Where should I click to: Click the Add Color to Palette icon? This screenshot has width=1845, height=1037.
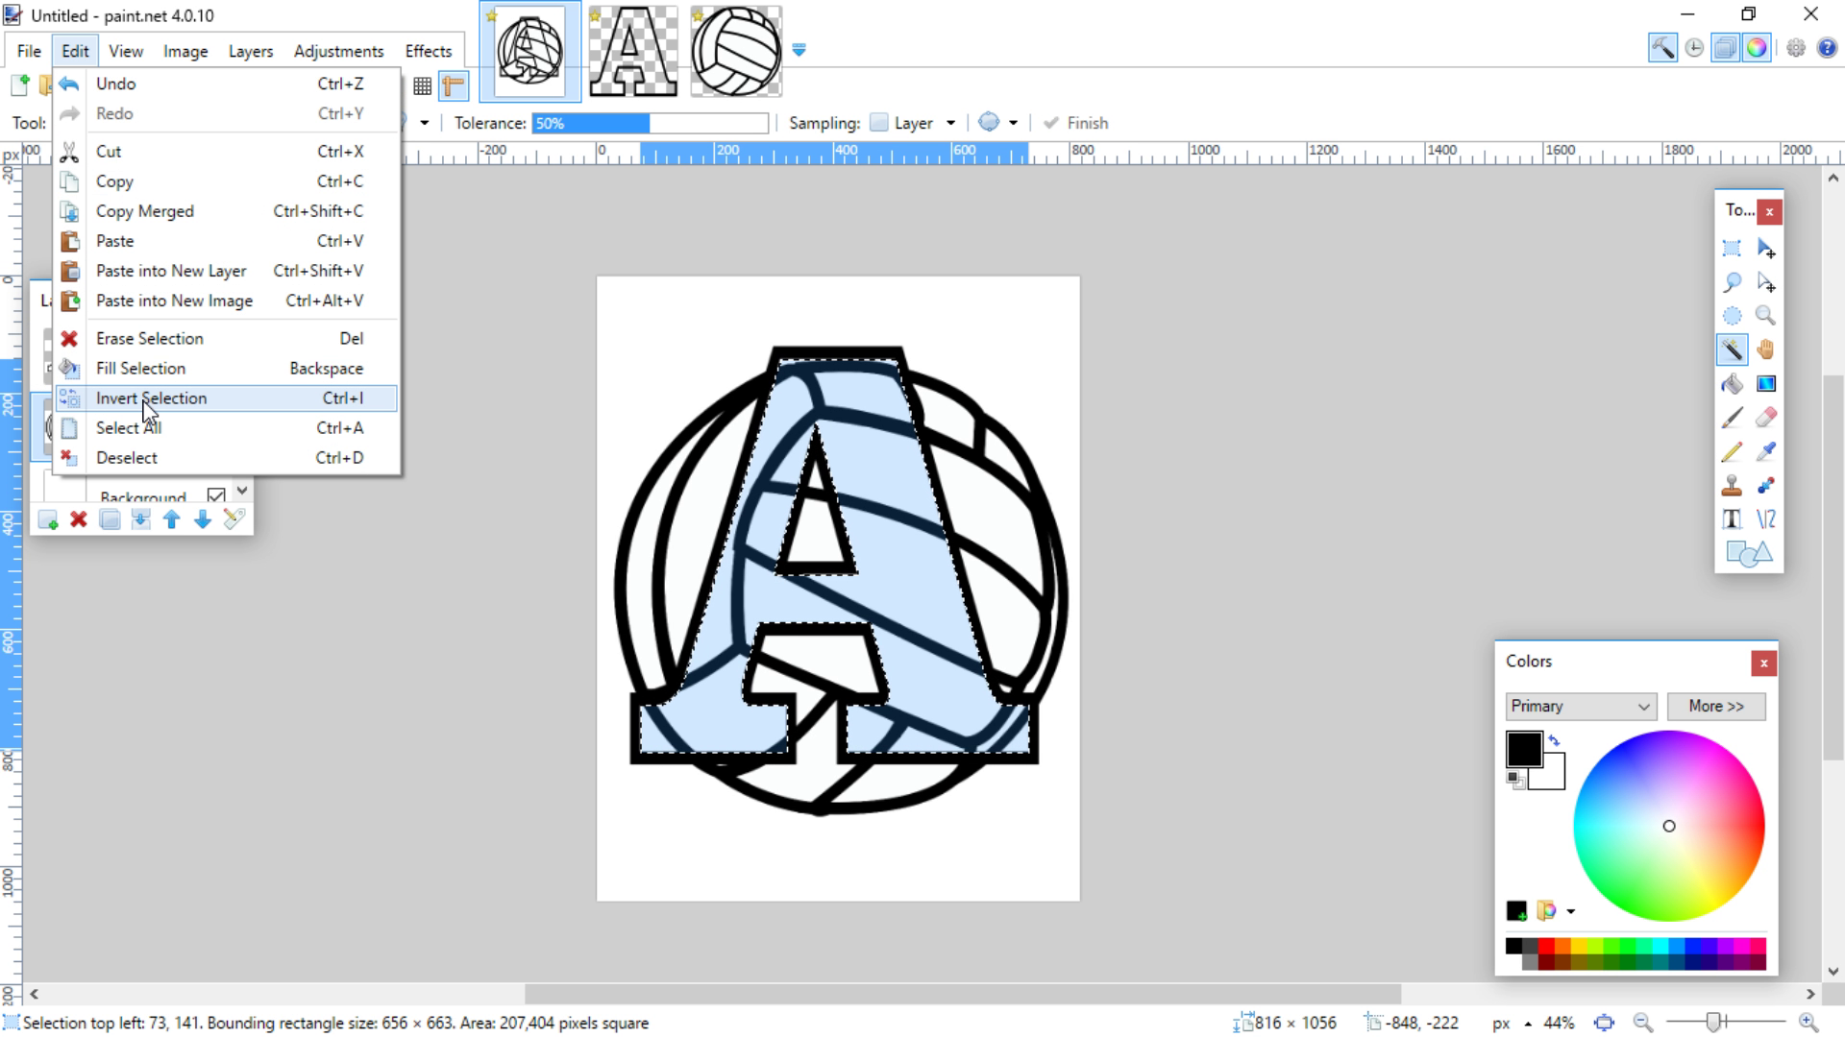click(1516, 910)
